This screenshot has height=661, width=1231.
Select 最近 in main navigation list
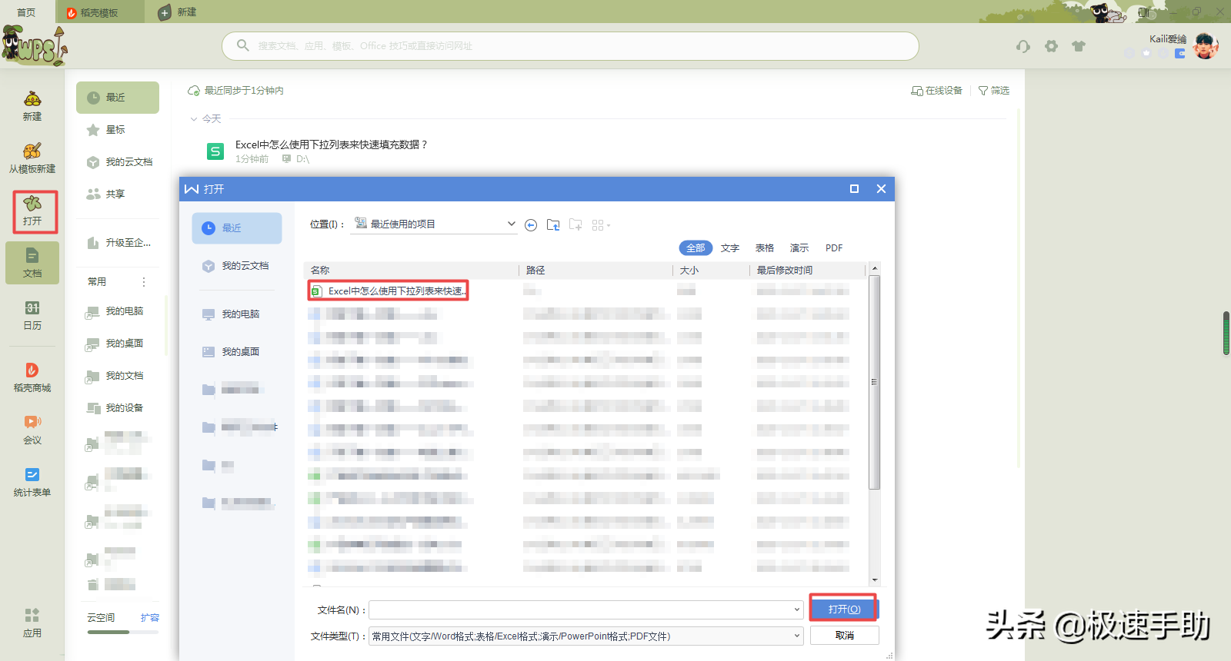point(118,98)
